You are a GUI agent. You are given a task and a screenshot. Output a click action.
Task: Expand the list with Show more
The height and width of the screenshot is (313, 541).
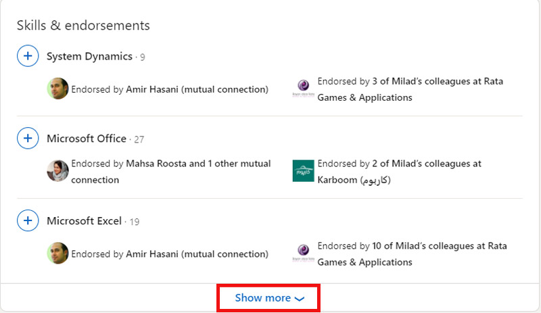262,298
